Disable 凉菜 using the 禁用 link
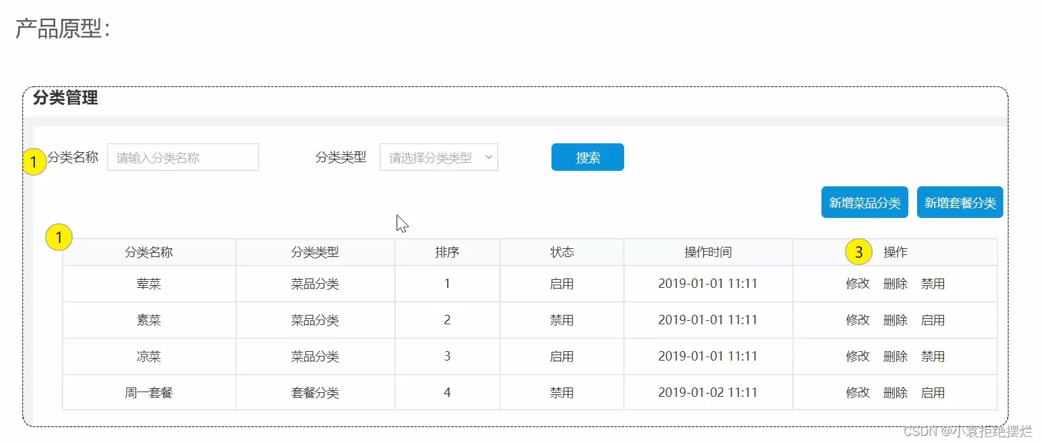 tap(934, 357)
